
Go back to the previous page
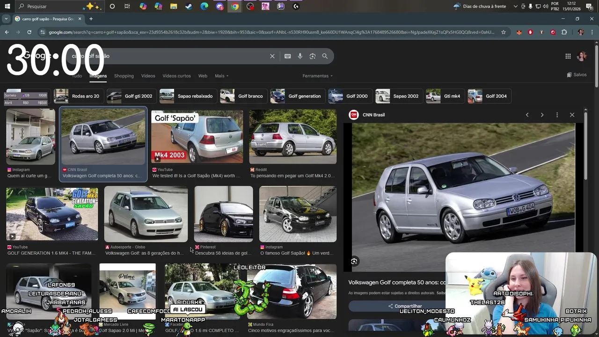pos(7,32)
